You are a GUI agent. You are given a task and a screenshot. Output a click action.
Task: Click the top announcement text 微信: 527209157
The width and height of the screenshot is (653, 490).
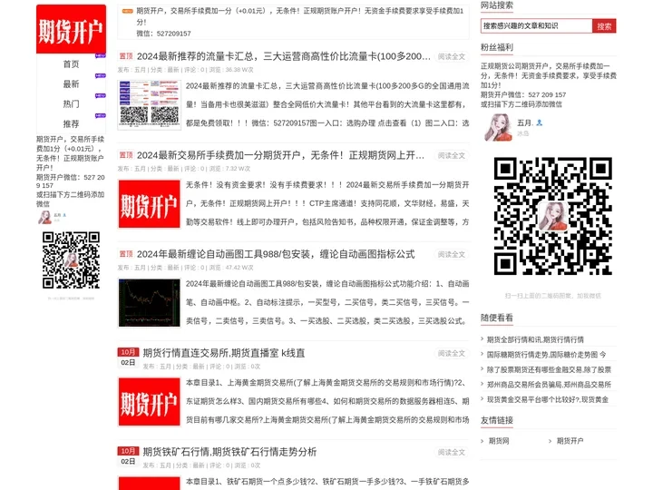click(x=163, y=34)
